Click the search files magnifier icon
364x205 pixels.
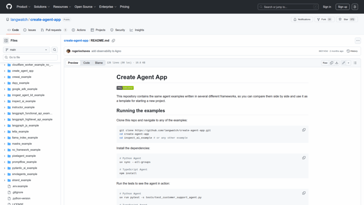(x=55, y=50)
